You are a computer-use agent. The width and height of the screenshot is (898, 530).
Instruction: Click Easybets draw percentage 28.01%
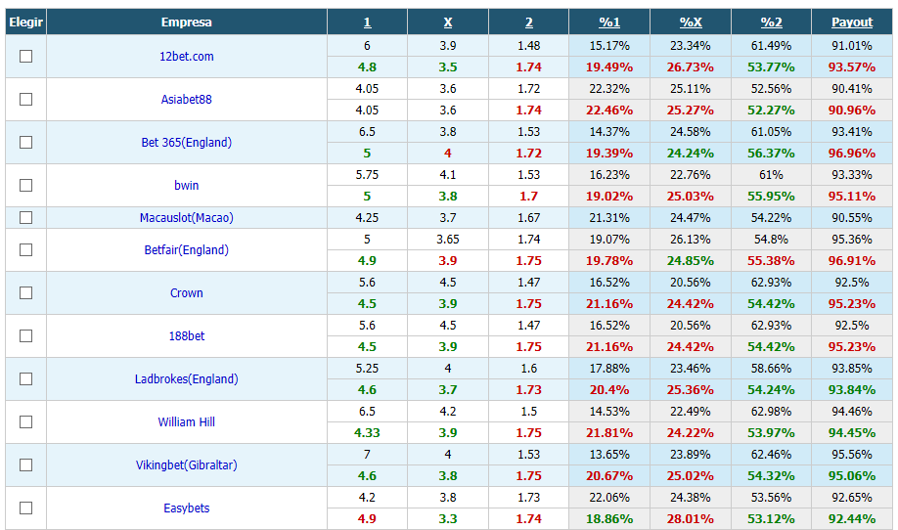tap(691, 519)
